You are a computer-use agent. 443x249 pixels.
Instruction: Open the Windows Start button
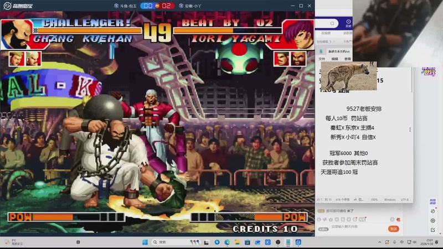tap(145, 242)
